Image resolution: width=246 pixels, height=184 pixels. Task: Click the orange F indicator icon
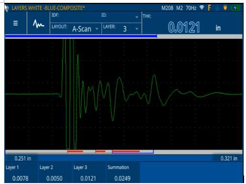(209, 8)
